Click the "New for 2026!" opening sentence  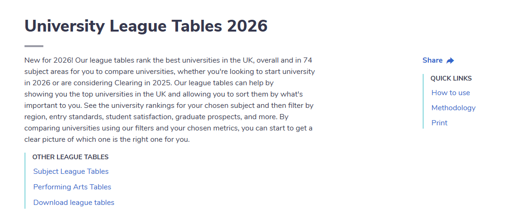(49, 60)
